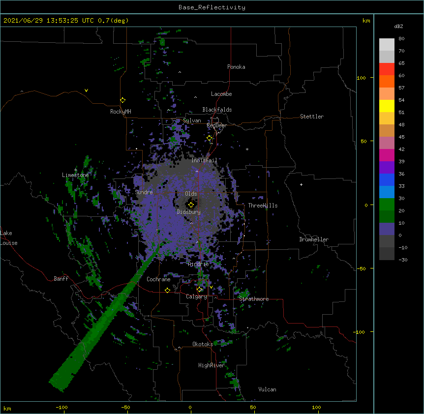Click the km unit label at top right
The width and height of the screenshot is (424, 414).
(x=366, y=21)
